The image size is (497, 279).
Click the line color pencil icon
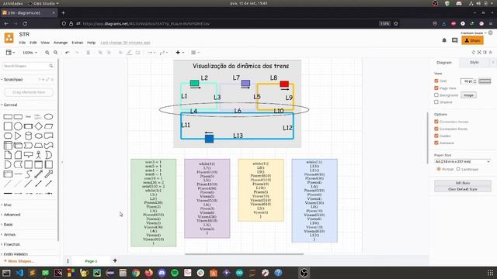(x=129, y=53)
